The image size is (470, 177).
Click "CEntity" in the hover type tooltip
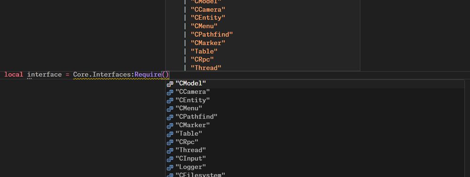click(x=208, y=18)
